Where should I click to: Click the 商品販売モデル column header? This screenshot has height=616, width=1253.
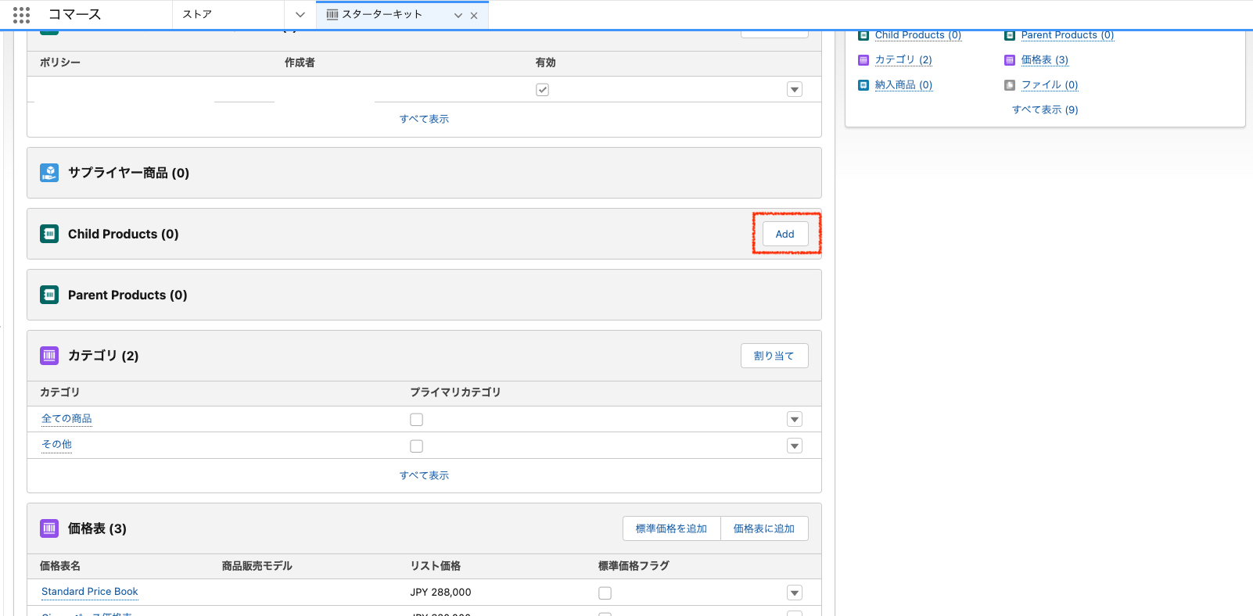coord(257,566)
